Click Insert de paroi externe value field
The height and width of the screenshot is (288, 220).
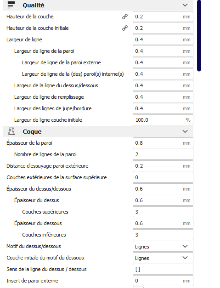tap(163, 281)
